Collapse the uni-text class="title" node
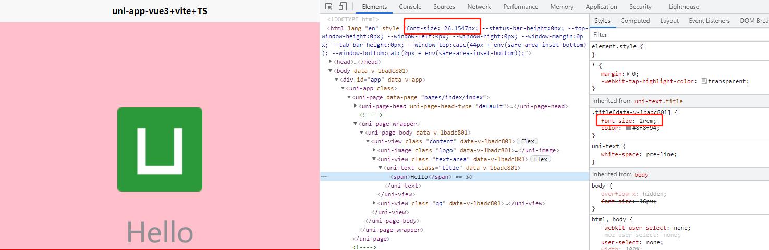The image size is (769, 250). (381, 168)
